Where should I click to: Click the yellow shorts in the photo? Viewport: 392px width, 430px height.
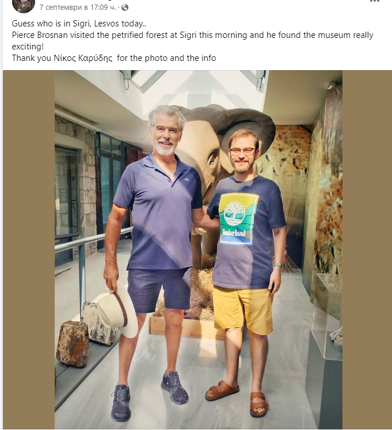[243, 309]
